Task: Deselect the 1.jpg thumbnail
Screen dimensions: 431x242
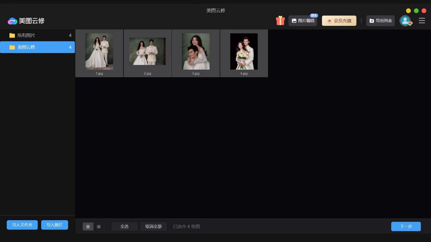Action: point(99,51)
